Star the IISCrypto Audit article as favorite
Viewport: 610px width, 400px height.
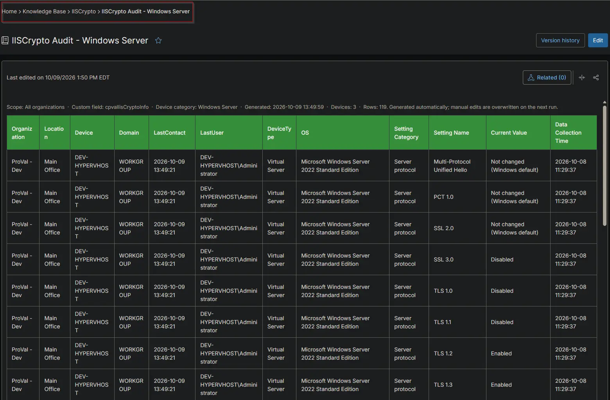(x=158, y=40)
